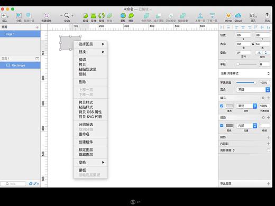Click the horizontal flip icon

[259, 53]
